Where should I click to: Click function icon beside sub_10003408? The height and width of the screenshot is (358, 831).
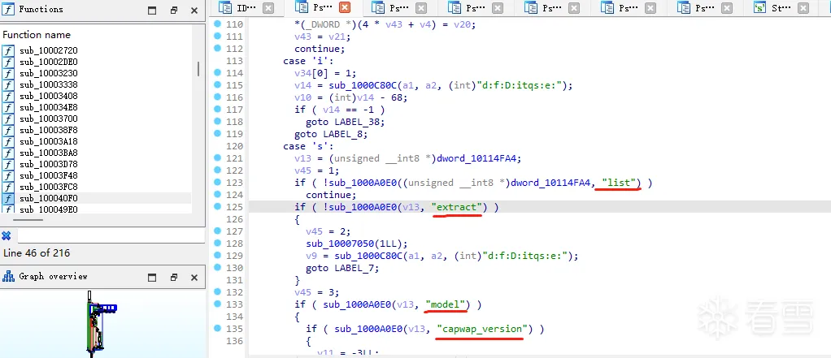pos(8,97)
